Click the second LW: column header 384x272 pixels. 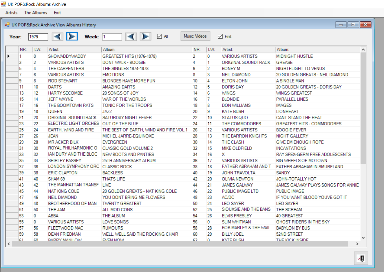214,50
